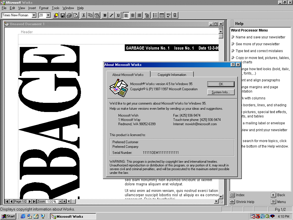This screenshot has width=293, height=220.
Task: Click the System Info button
Action: pos(221,92)
